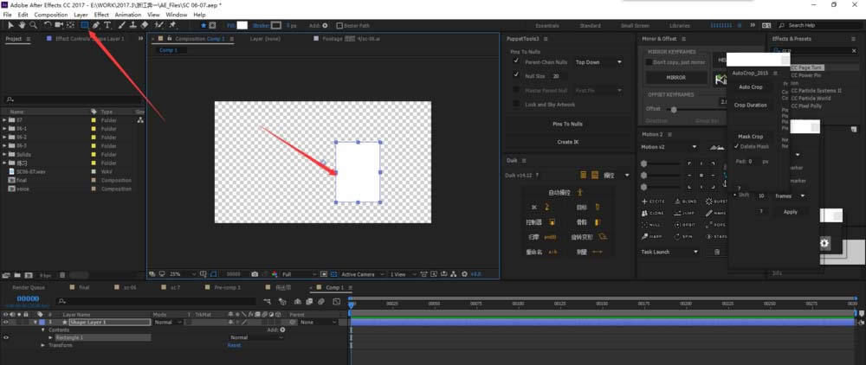
Task: Select the Rectangle shape tool
Action: tap(84, 25)
